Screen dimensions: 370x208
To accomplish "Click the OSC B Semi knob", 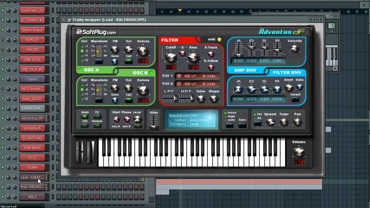I will point(115,100).
